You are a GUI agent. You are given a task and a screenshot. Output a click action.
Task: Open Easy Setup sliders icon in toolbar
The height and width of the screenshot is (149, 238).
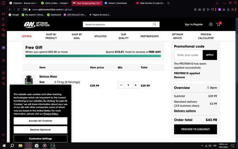pyautogui.click(x=232, y=9)
